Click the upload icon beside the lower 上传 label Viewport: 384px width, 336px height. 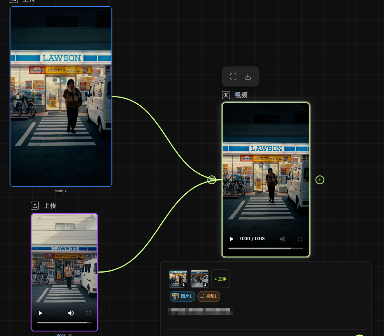tap(35, 206)
